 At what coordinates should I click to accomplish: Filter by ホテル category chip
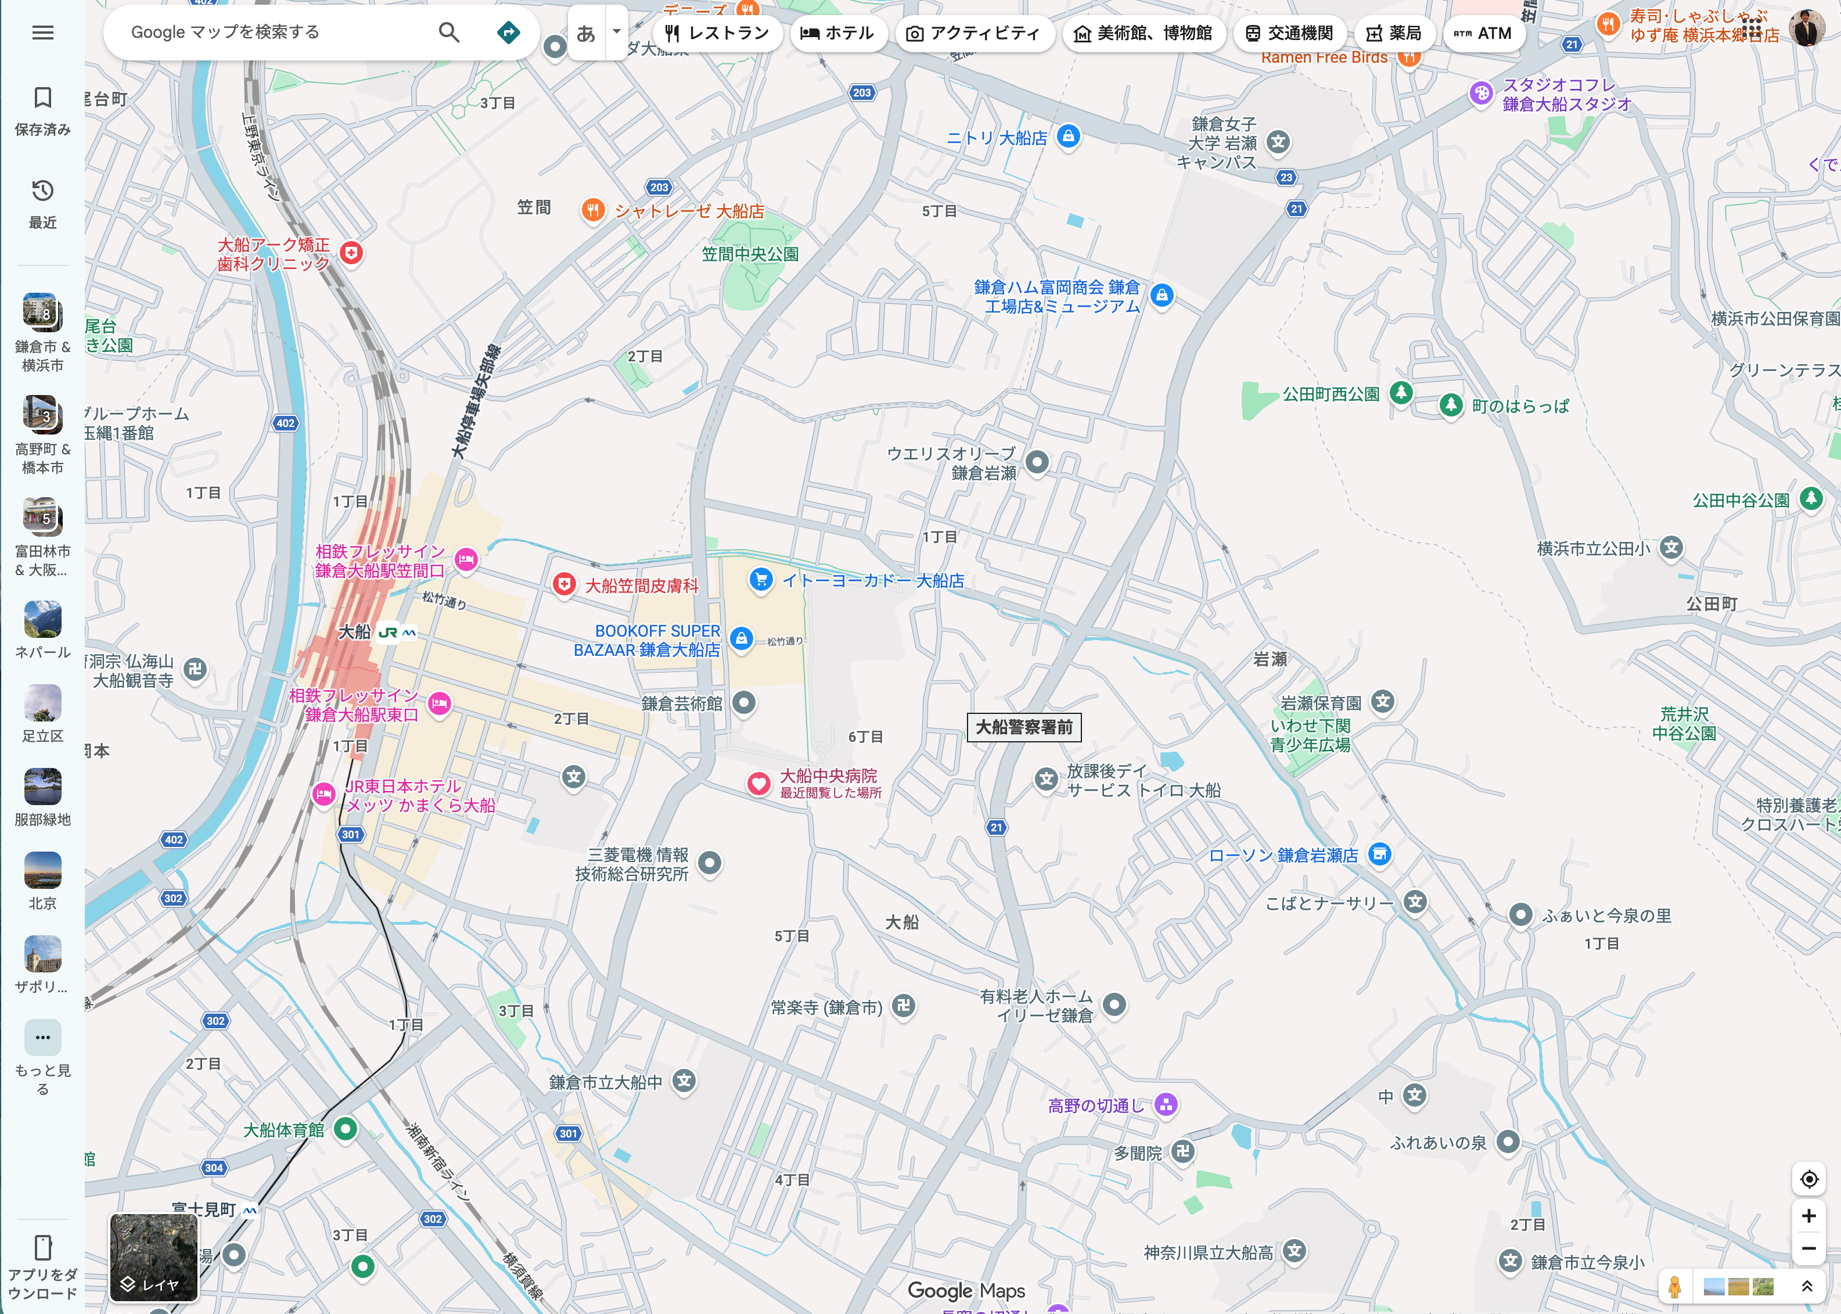point(837,33)
